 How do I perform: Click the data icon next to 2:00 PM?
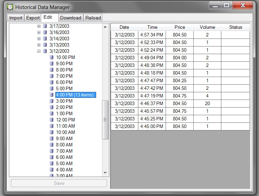click(x=52, y=107)
